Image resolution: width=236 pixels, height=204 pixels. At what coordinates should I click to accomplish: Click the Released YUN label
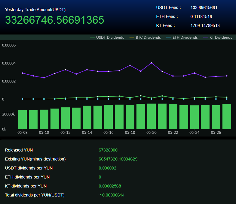point(19,150)
